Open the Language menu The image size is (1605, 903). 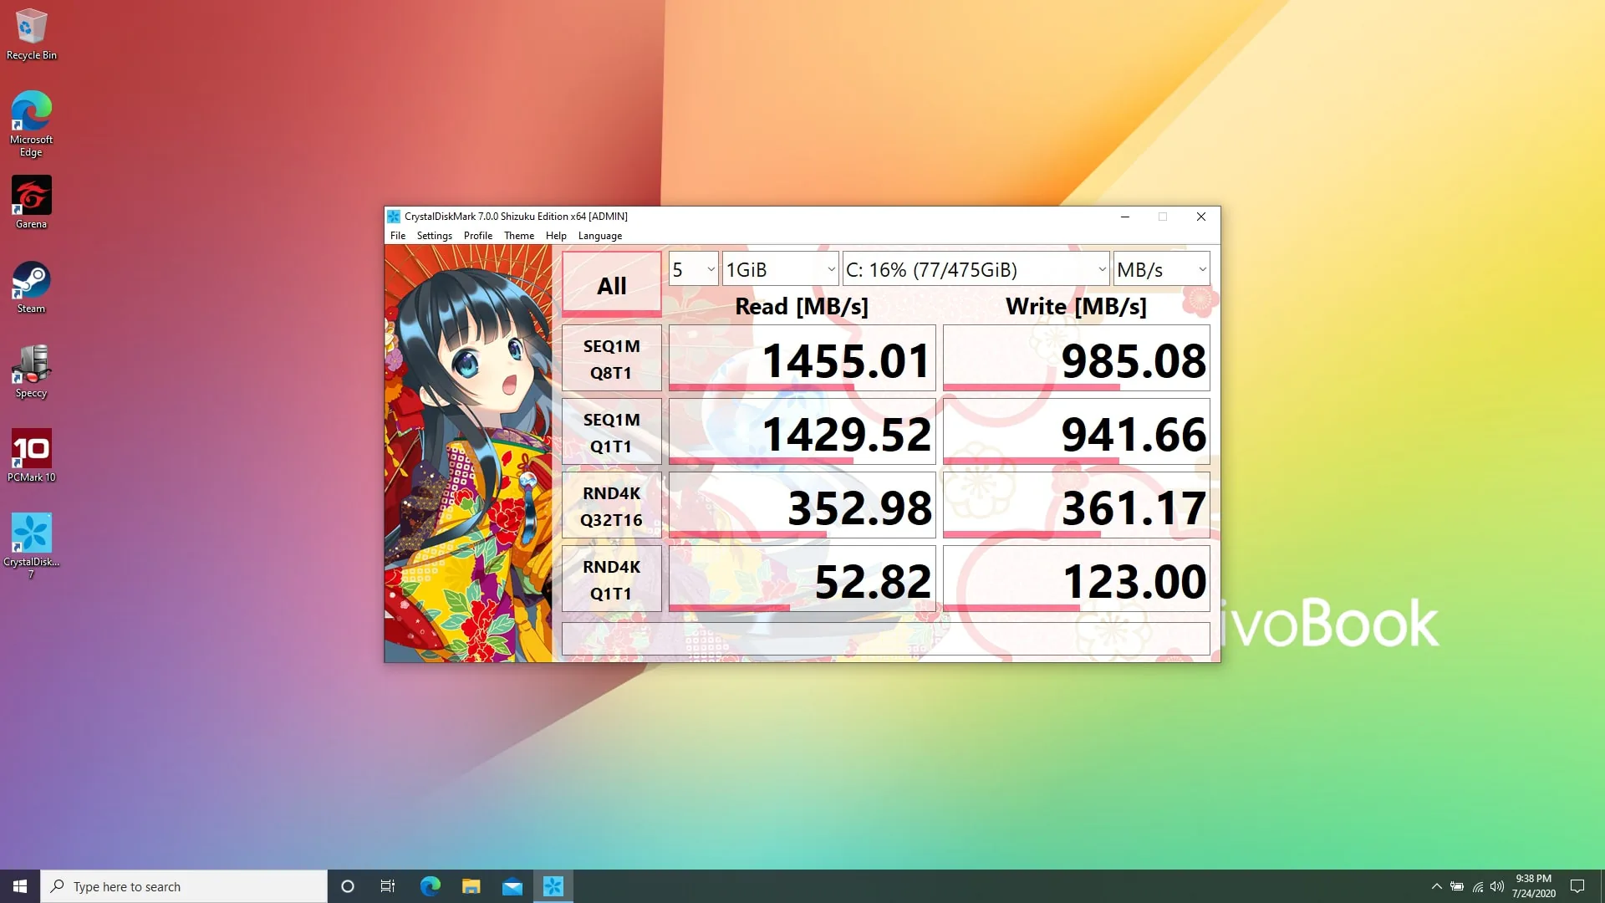pyautogui.click(x=600, y=236)
